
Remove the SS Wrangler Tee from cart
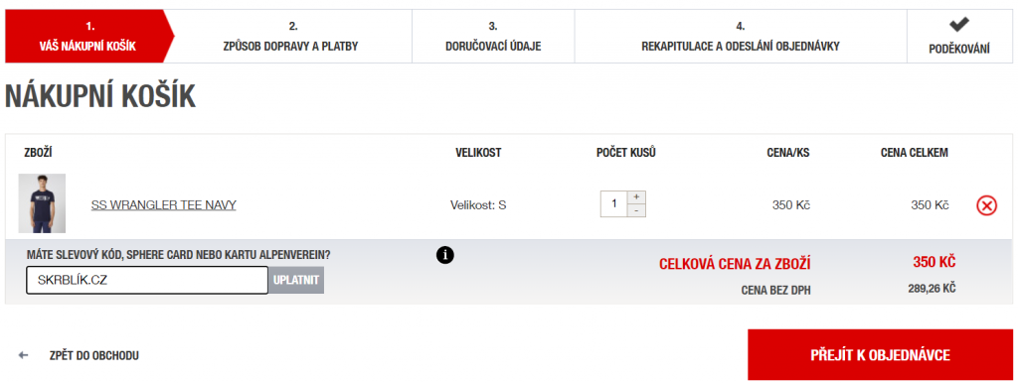(x=986, y=205)
